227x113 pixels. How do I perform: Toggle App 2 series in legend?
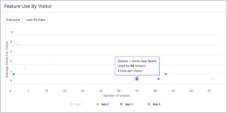click(x=103, y=104)
